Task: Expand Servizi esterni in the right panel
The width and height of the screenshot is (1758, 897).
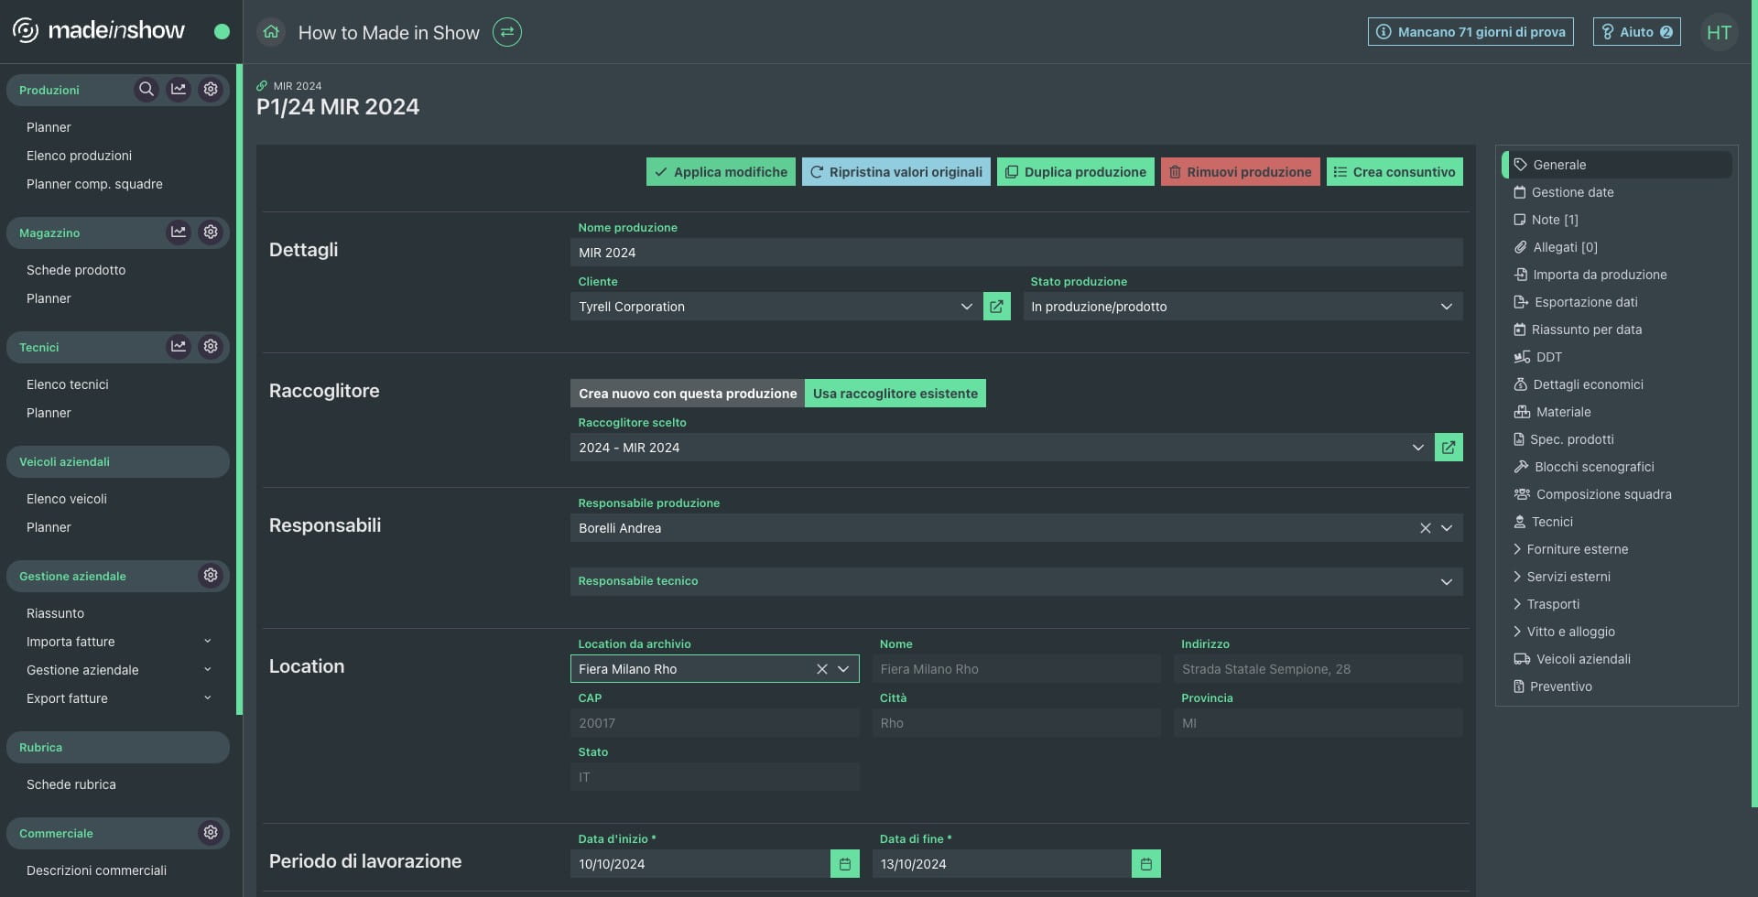Action: (x=1561, y=577)
